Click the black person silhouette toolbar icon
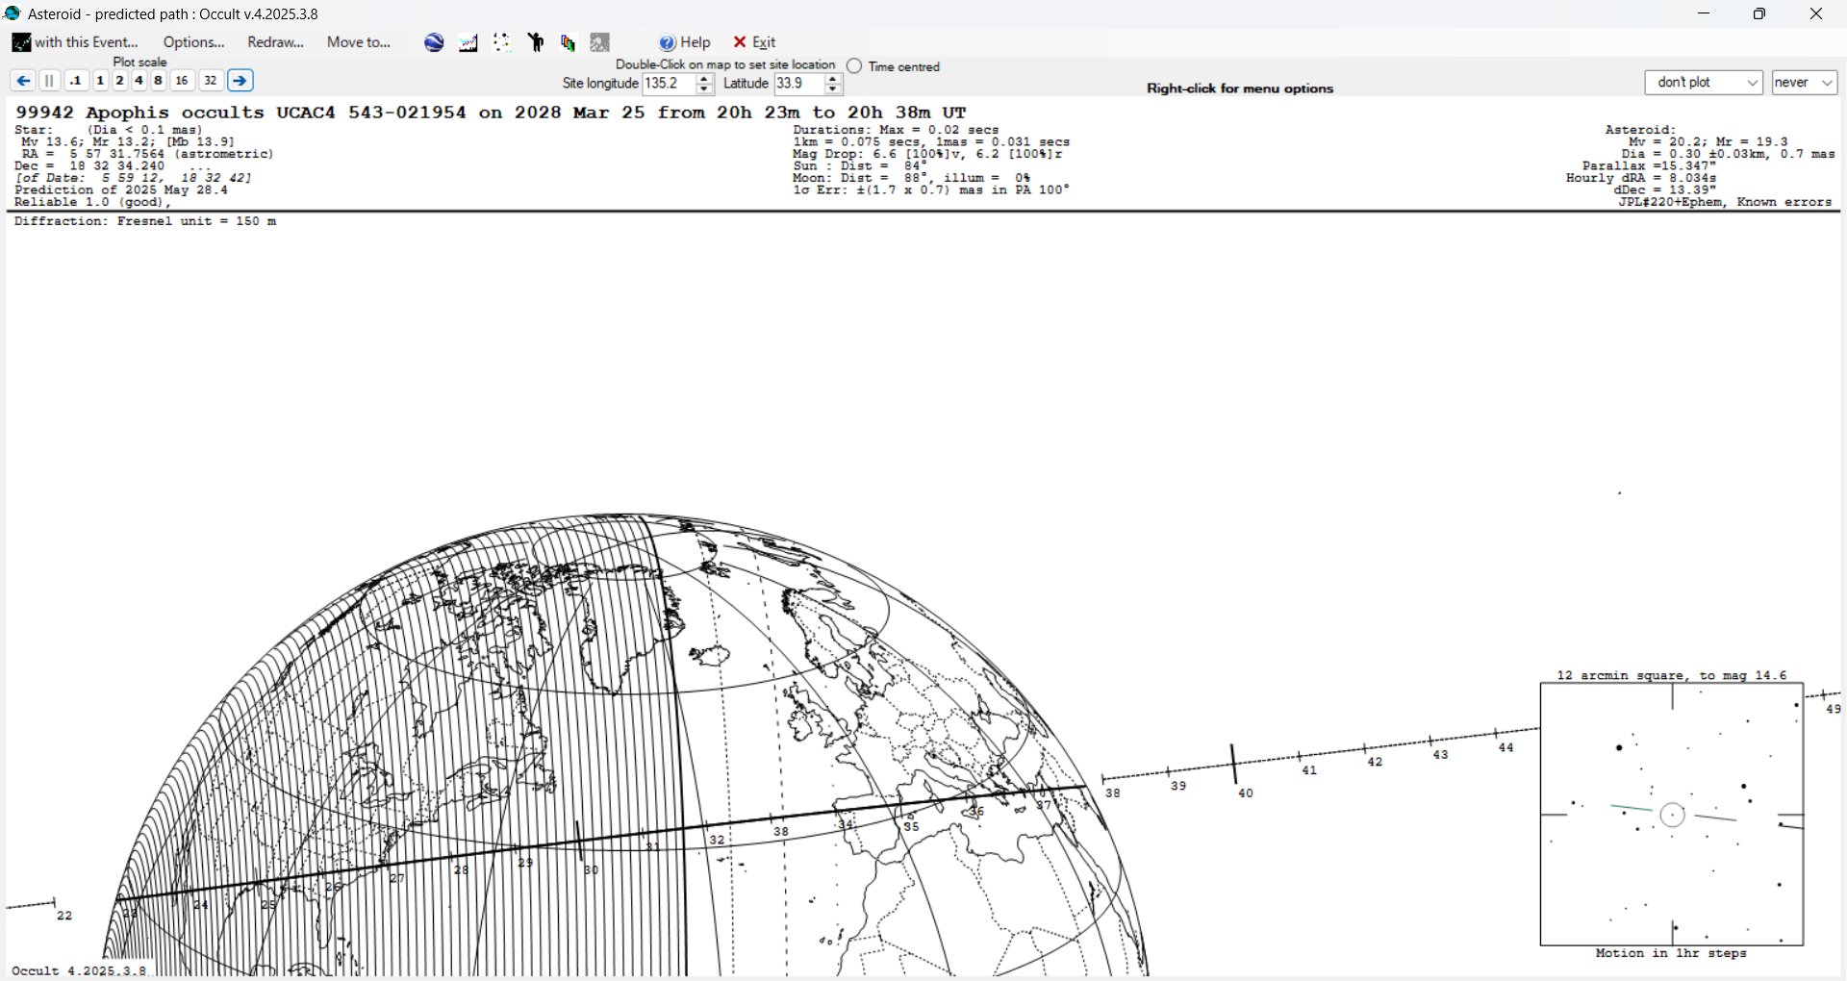This screenshot has width=1847, height=981. click(536, 42)
